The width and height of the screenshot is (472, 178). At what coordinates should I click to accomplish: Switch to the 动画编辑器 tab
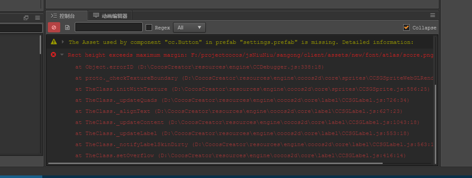(114, 16)
